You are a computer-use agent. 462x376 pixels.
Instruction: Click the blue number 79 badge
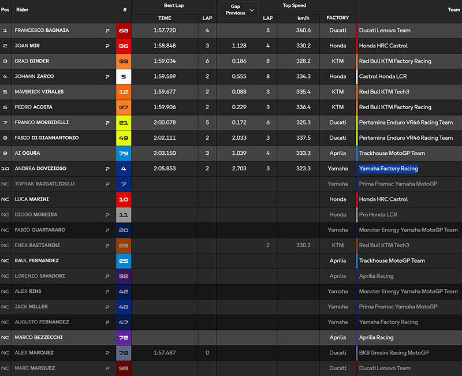(124, 153)
